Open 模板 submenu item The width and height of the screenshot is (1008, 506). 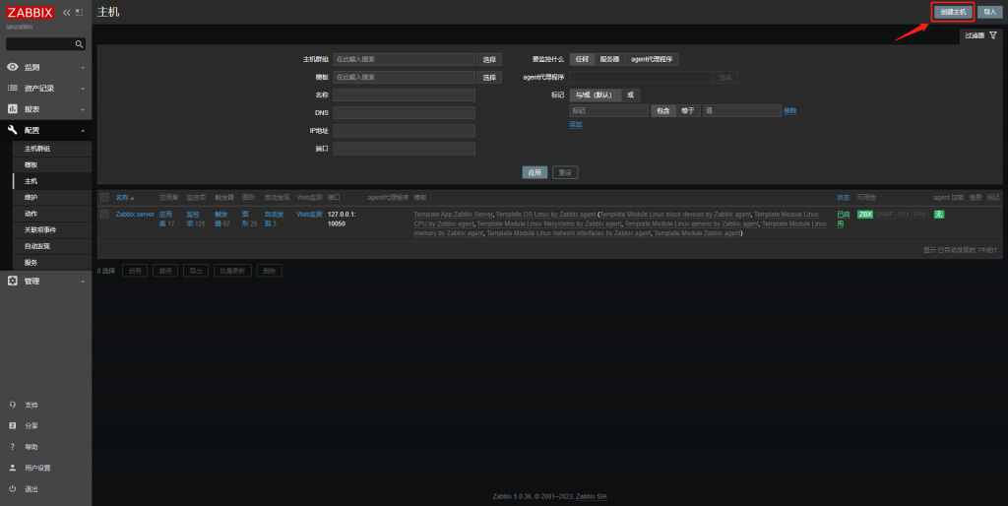[52, 164]
